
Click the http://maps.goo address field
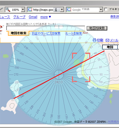click(43, 10)
